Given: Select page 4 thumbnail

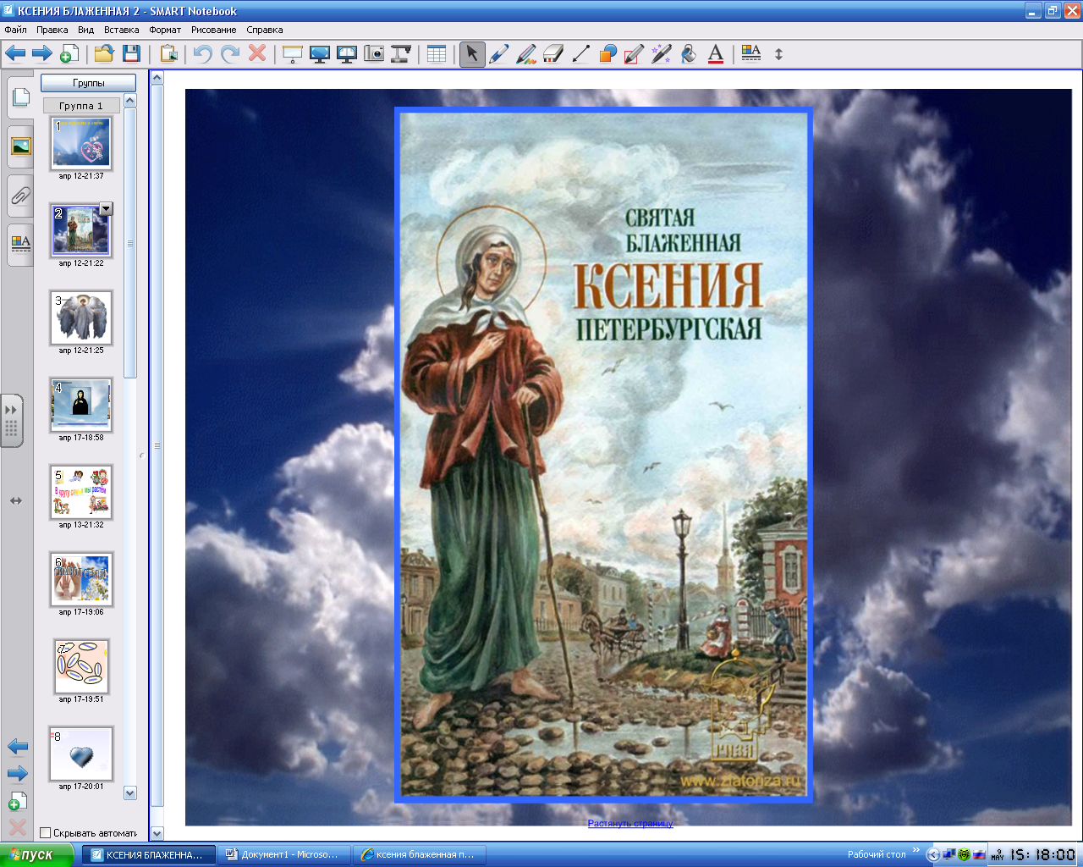Looking at the screenshot, I should coord(81,405).
